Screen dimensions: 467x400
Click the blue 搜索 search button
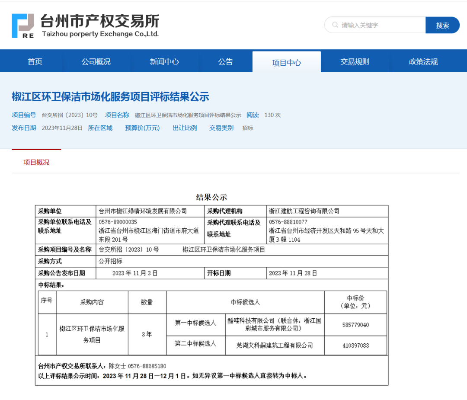(x=442, y=25)
